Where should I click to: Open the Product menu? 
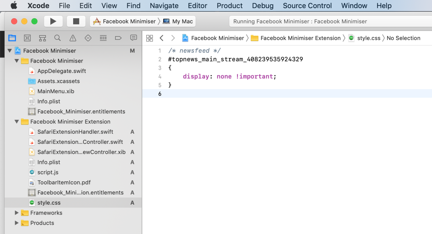230,6
